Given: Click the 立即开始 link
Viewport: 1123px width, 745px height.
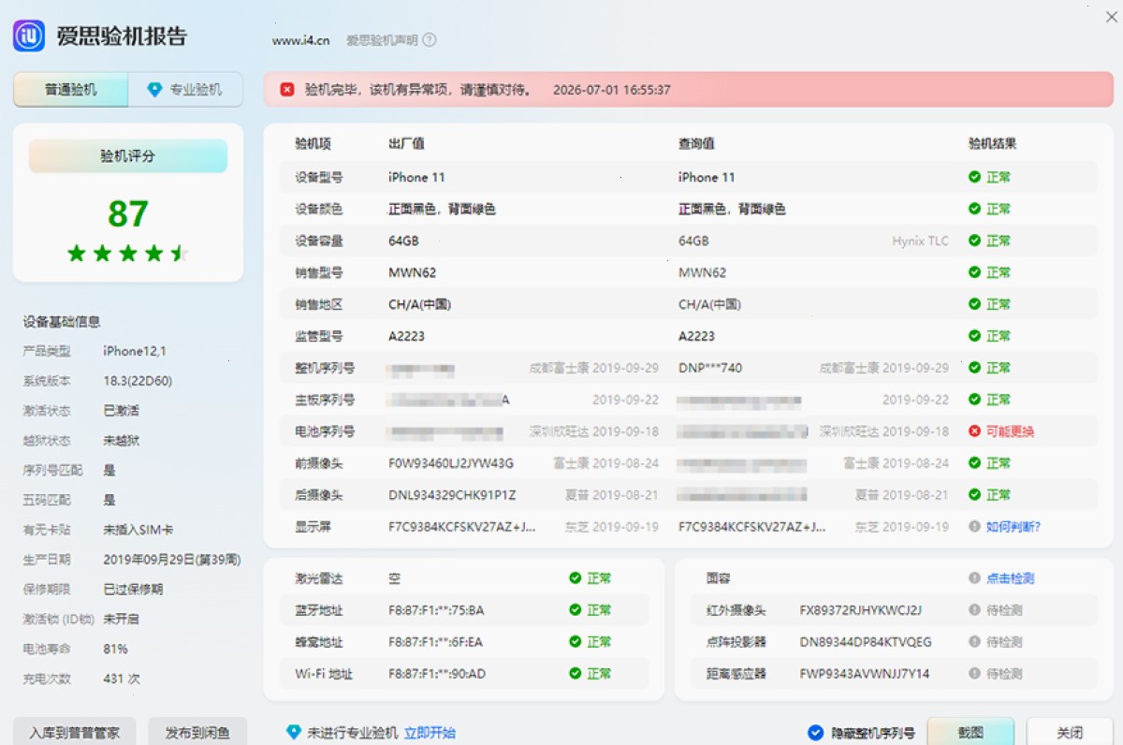Looking at the screenshot, I should (x=430, y=733).
